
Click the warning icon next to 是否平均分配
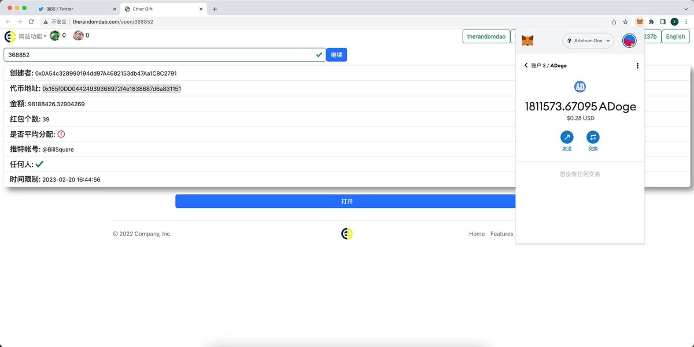point(61,134)
